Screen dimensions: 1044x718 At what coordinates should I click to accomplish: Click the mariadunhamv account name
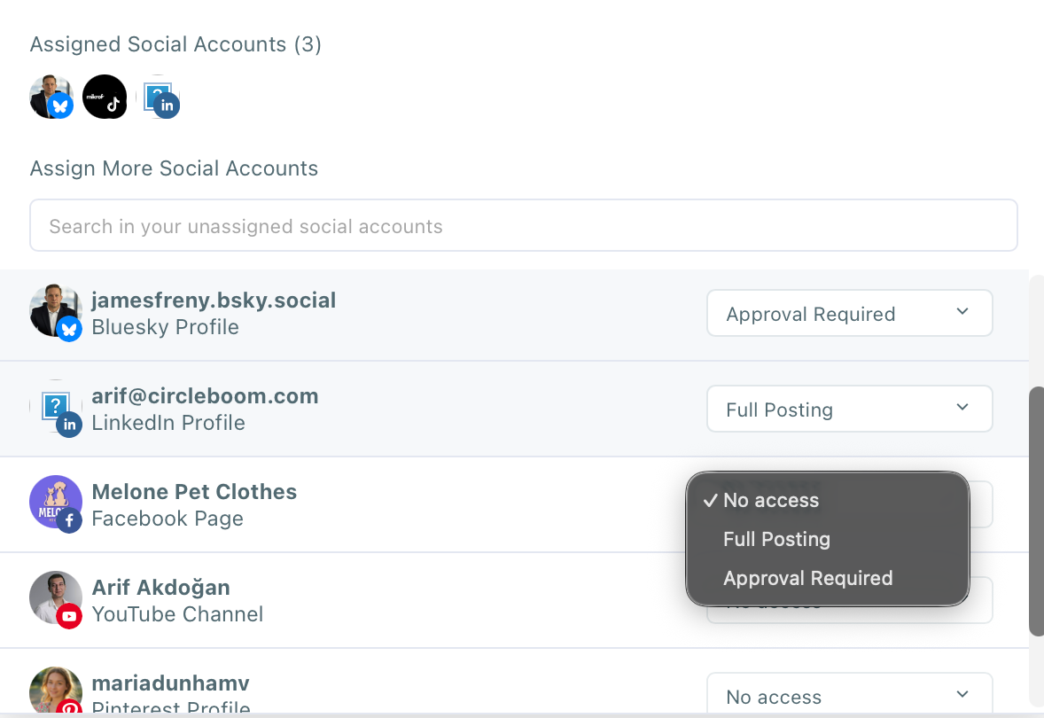[x=170, y=683]
